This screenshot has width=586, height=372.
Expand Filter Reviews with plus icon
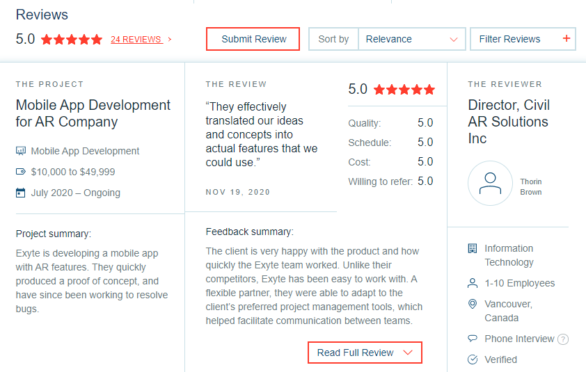523,39
